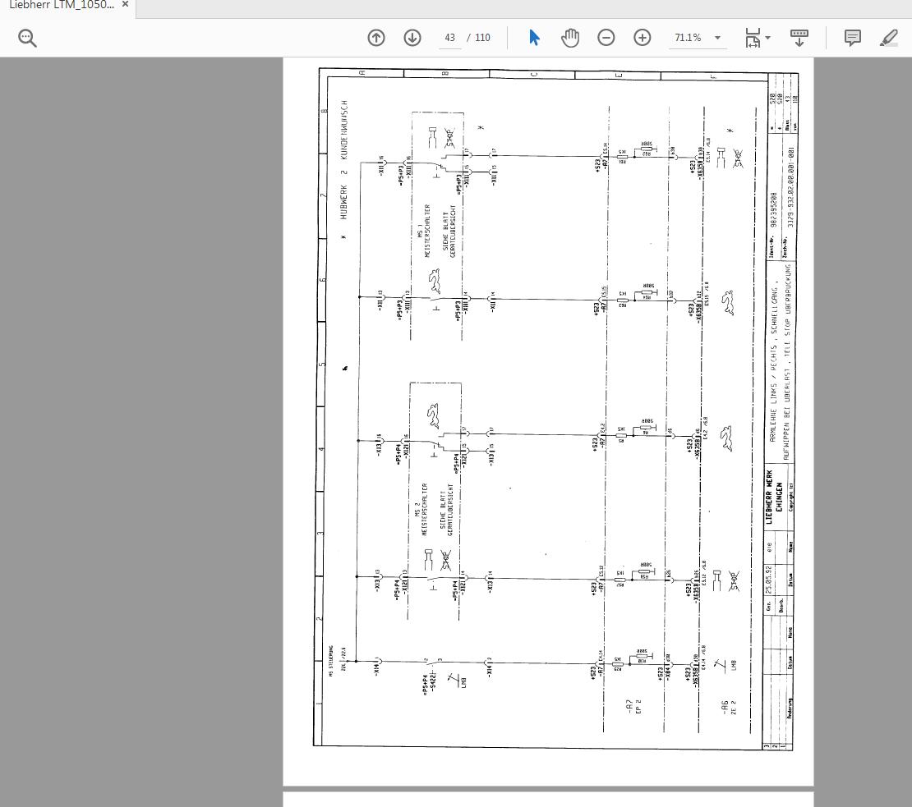Click the fit-one-full-page icon
Screen dimensions: 912x807
pyautogui.click(x=752, y=38)
